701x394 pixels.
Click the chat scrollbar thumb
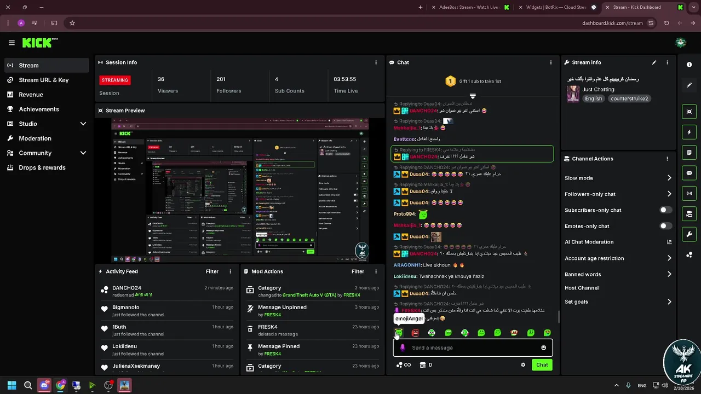(x=559, y=317)
